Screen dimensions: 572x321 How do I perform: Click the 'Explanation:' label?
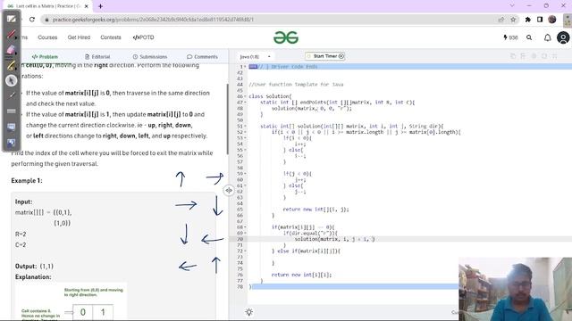[33, 277]
